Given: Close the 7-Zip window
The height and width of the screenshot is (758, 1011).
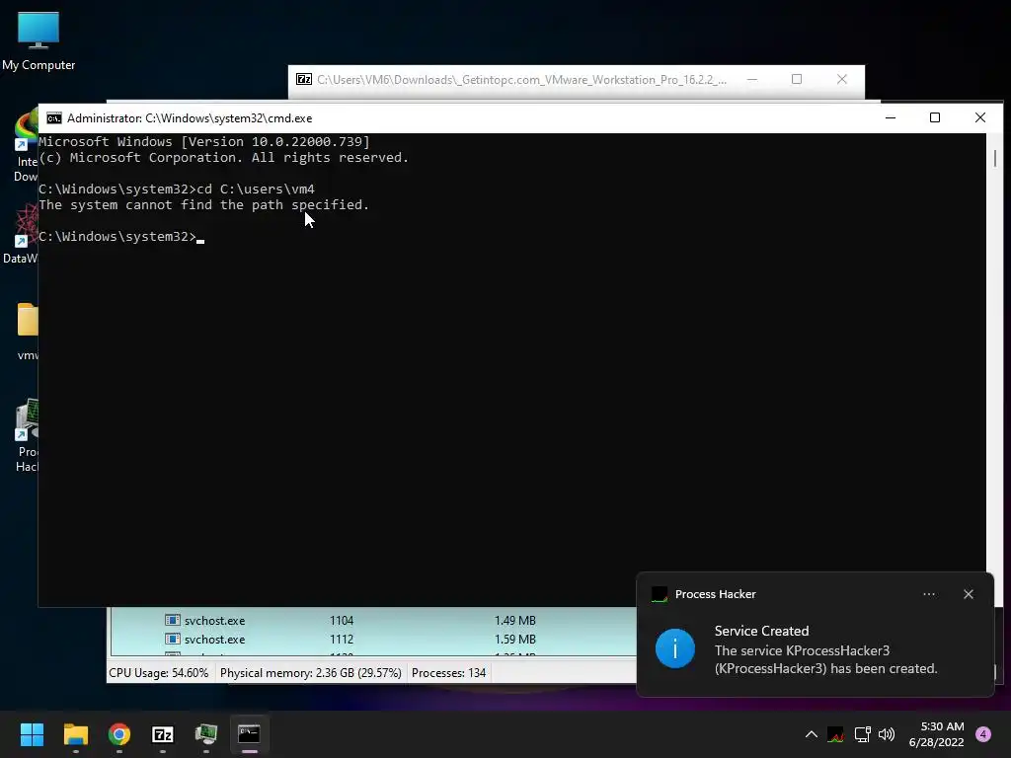Looking at the screenshot, I should (842, 79).
